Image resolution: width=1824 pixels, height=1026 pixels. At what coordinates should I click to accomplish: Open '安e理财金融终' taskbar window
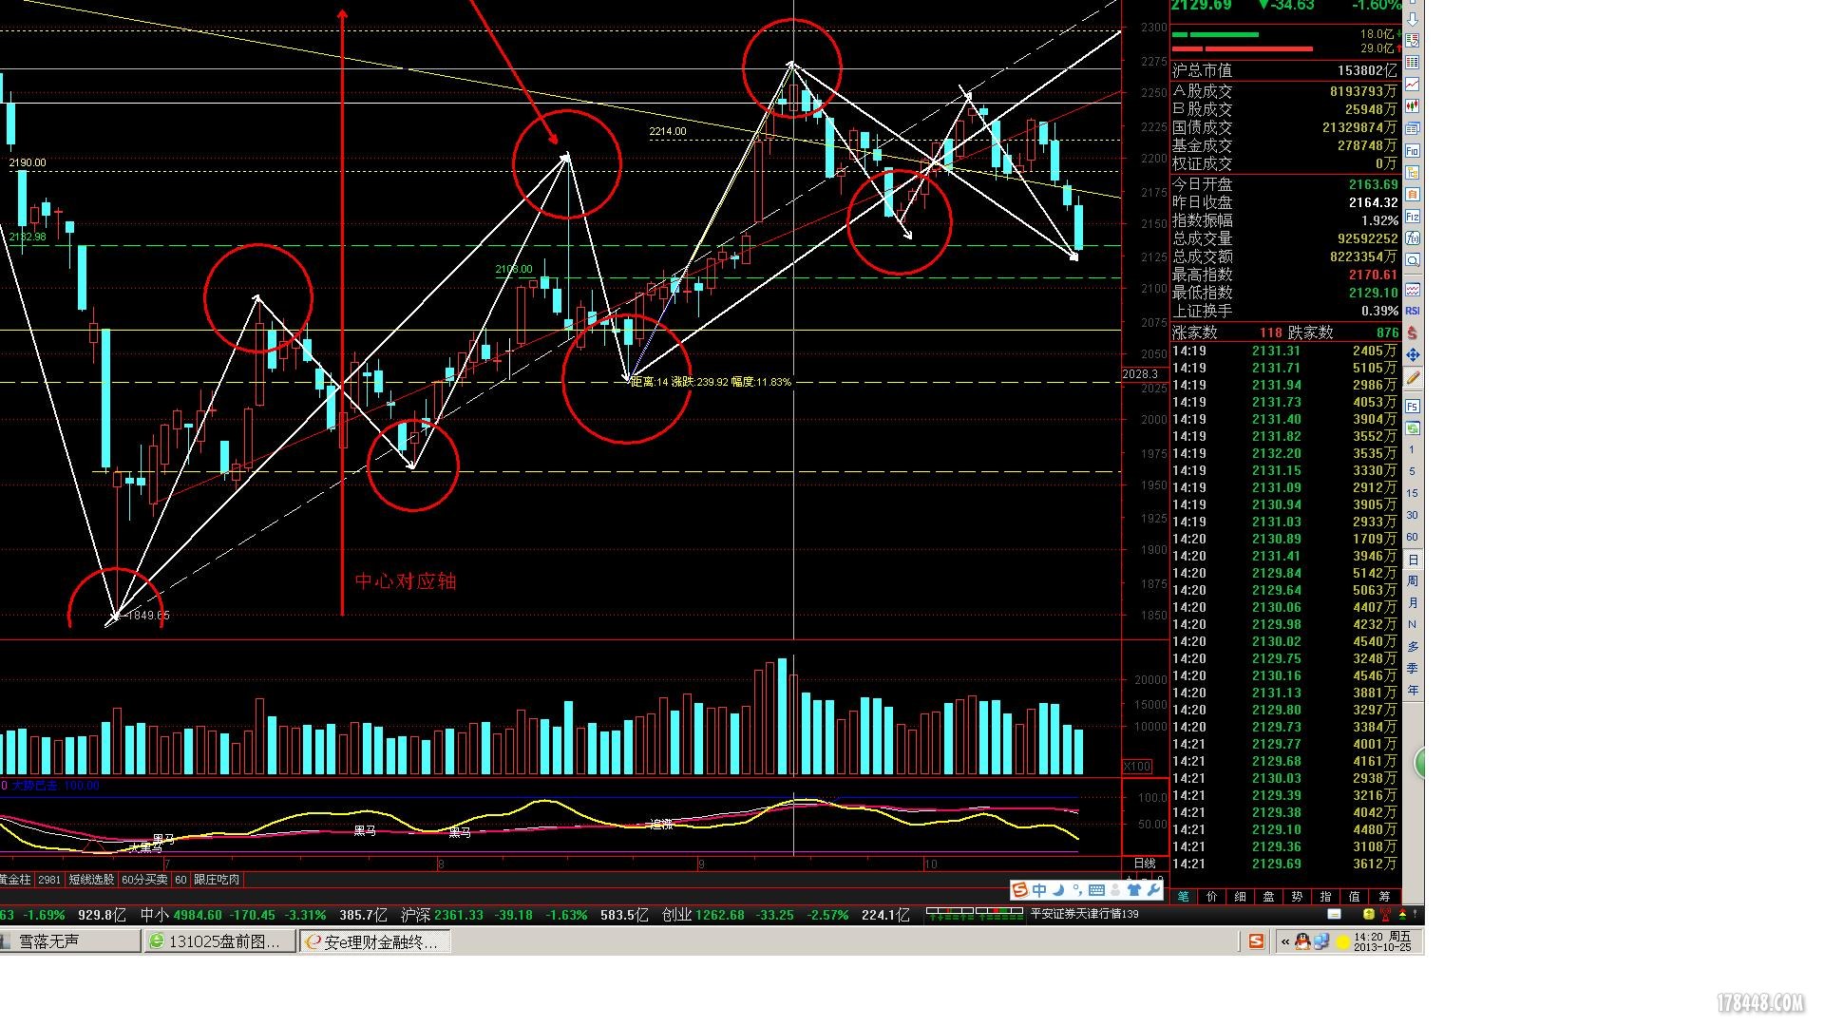pyautogui.click(x=375, y=941)
